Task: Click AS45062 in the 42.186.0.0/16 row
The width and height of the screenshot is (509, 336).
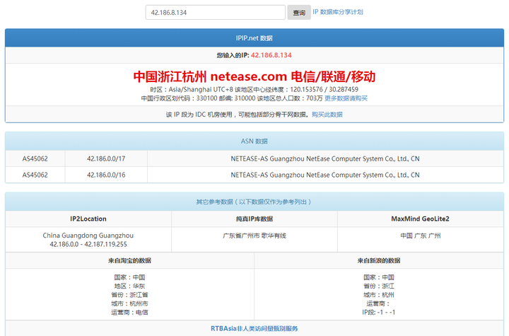Action: 35,175
